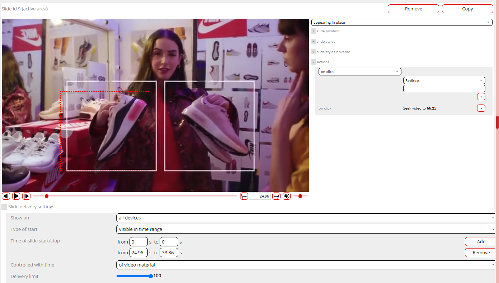Remove the Seek video action

tap(481, 108)
